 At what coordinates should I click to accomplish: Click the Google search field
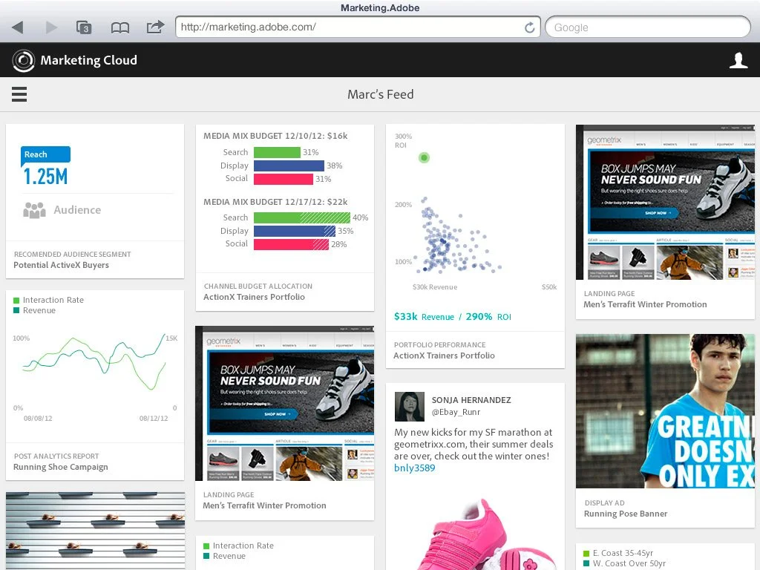click(648, 27)
